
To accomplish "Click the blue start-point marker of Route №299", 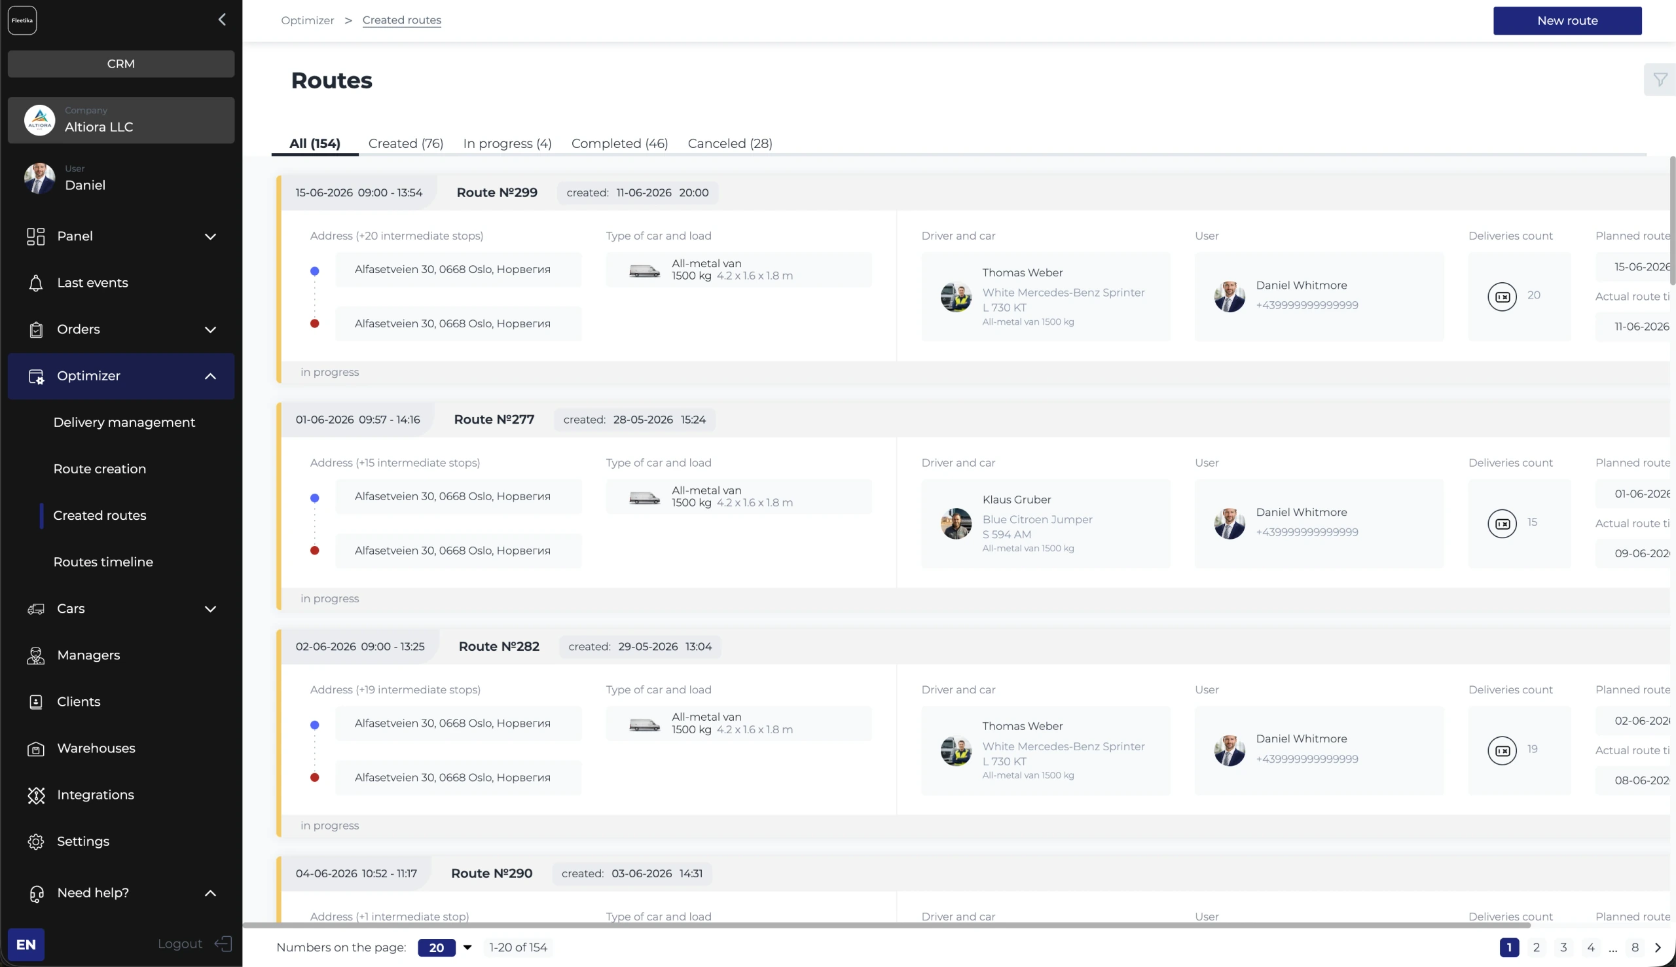I will coord(315,271).
